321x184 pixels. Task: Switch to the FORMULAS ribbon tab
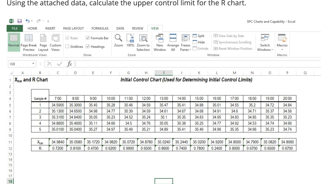100,28
